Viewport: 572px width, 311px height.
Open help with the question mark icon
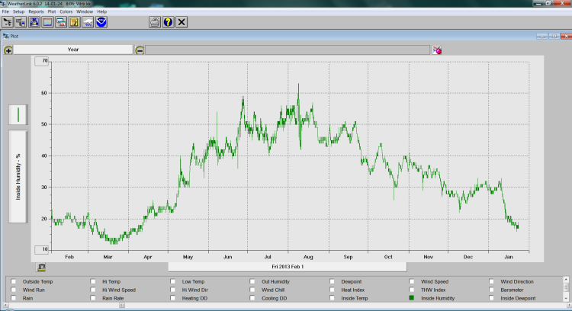(x=169, y=22)
